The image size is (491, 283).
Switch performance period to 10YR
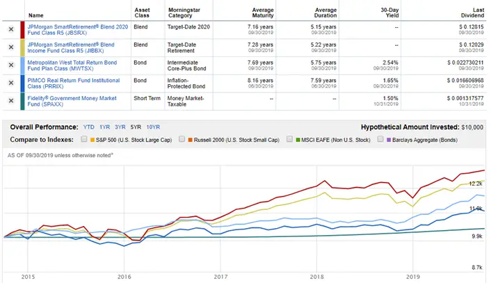[153, 127]
